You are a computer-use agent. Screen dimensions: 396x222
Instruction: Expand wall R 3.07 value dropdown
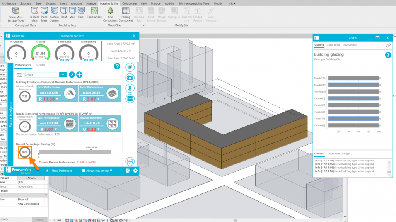(56, 129)
